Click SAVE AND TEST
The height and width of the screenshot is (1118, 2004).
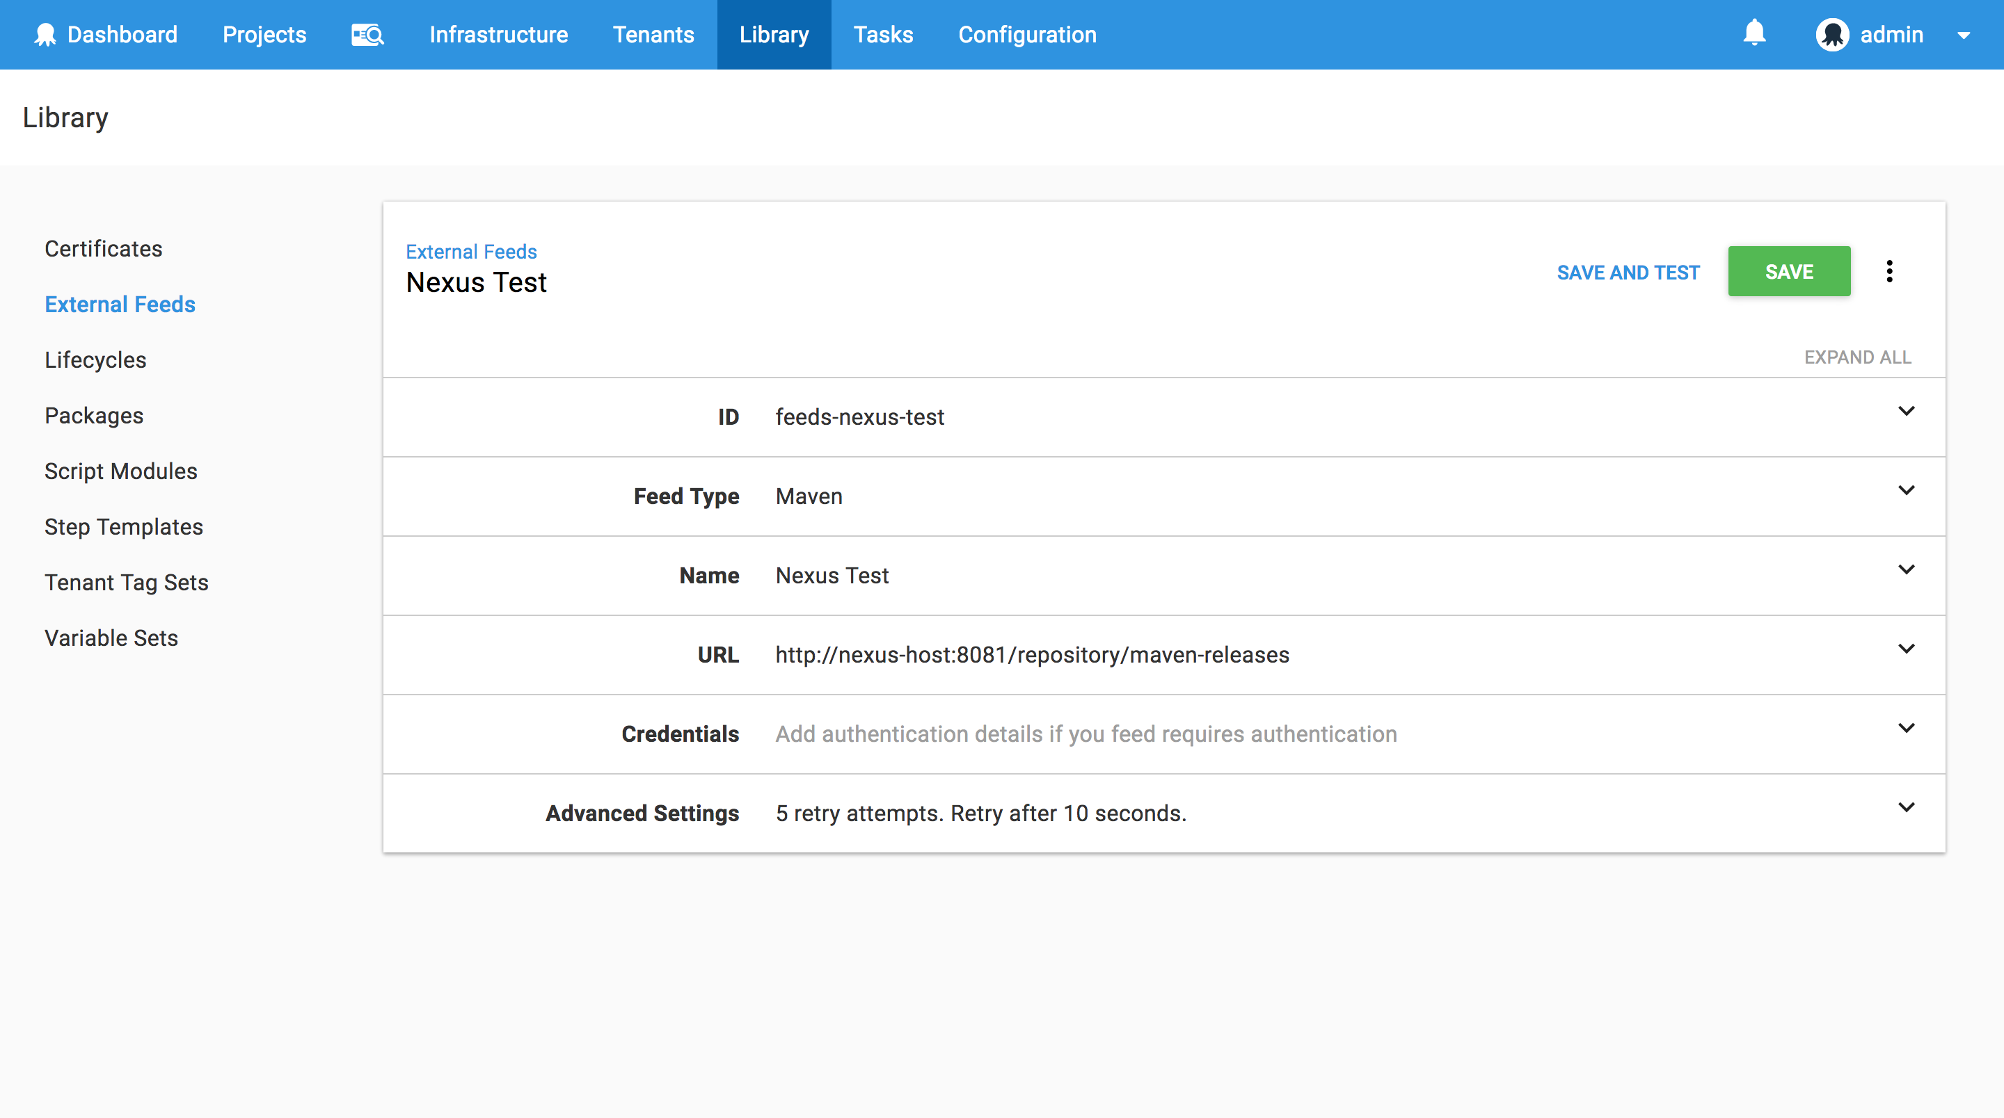(1628, 272)
